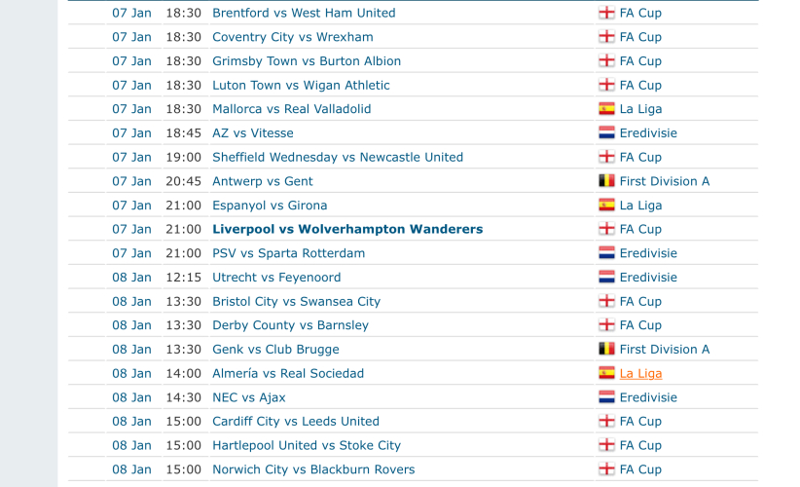Click England flag beside Brentford vs West Ham
Image resolution: width=800 pixels, height=487 pixels.
tap(606, 13)
